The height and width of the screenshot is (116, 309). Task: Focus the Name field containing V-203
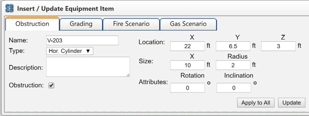[x=82, y=40]
